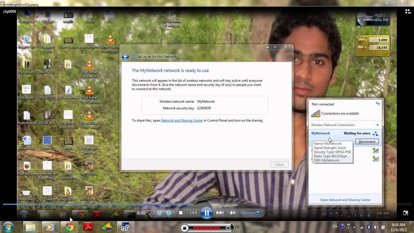Open Adobe Reader from the bottom taskbar

click(x=88, y=227)
